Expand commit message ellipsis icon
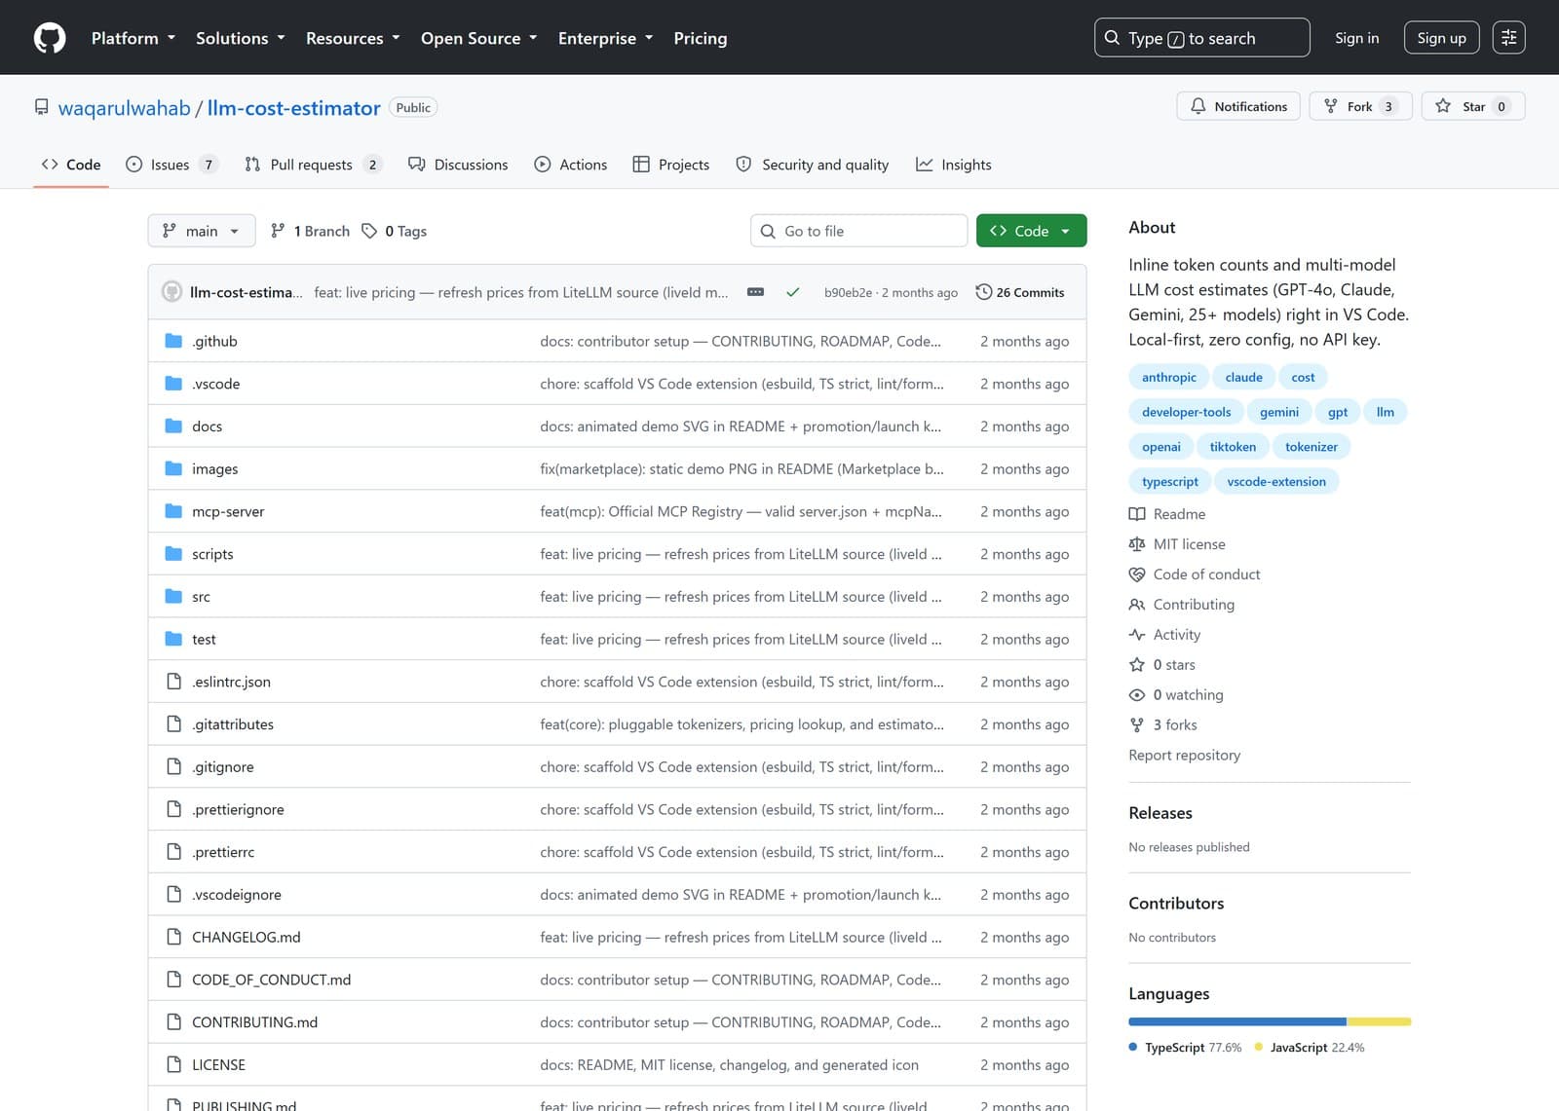Screen dimensions: 1559x1111 point(755,292)
